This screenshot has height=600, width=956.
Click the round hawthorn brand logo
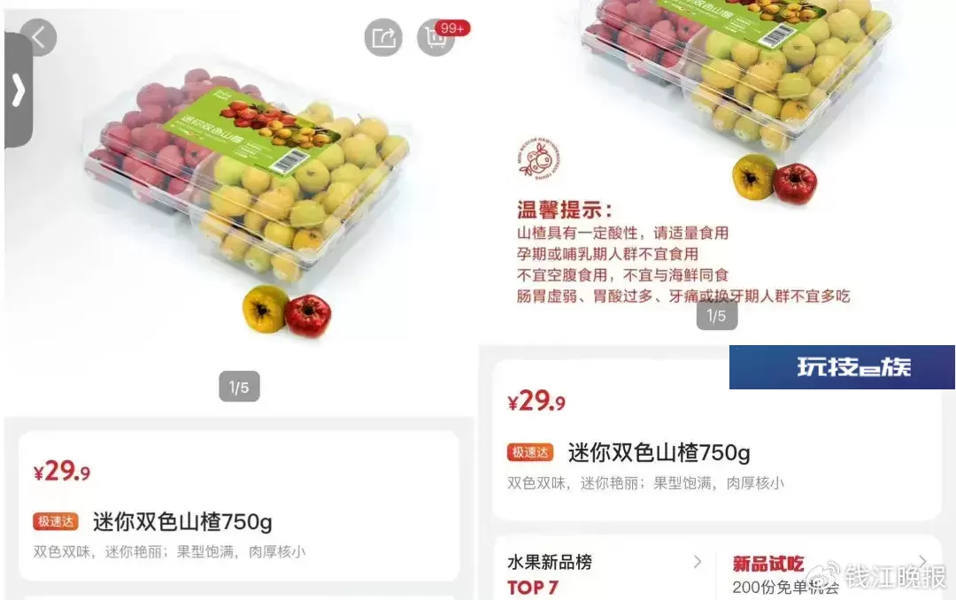[x=538, y=158]
